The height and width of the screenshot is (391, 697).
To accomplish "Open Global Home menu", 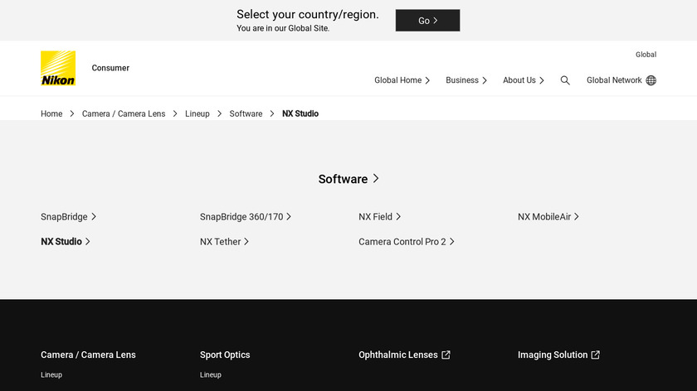I will (402, 80).
